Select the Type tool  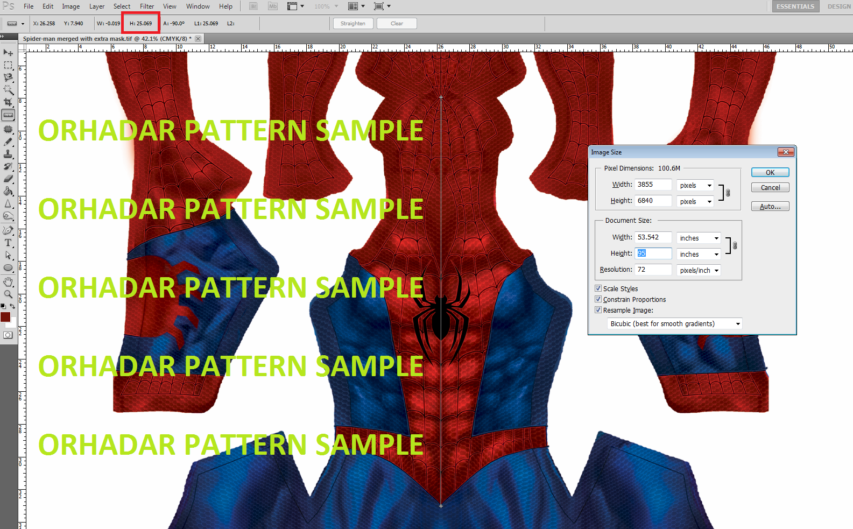tap(8, 243)
